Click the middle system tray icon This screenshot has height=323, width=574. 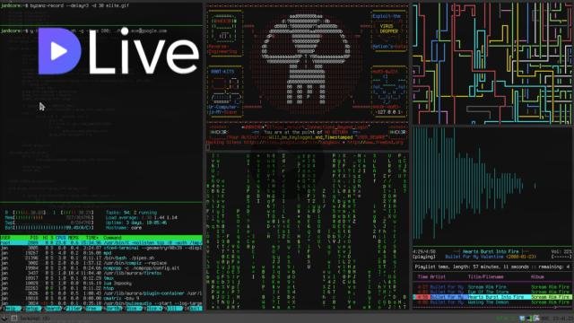[529, 319]
